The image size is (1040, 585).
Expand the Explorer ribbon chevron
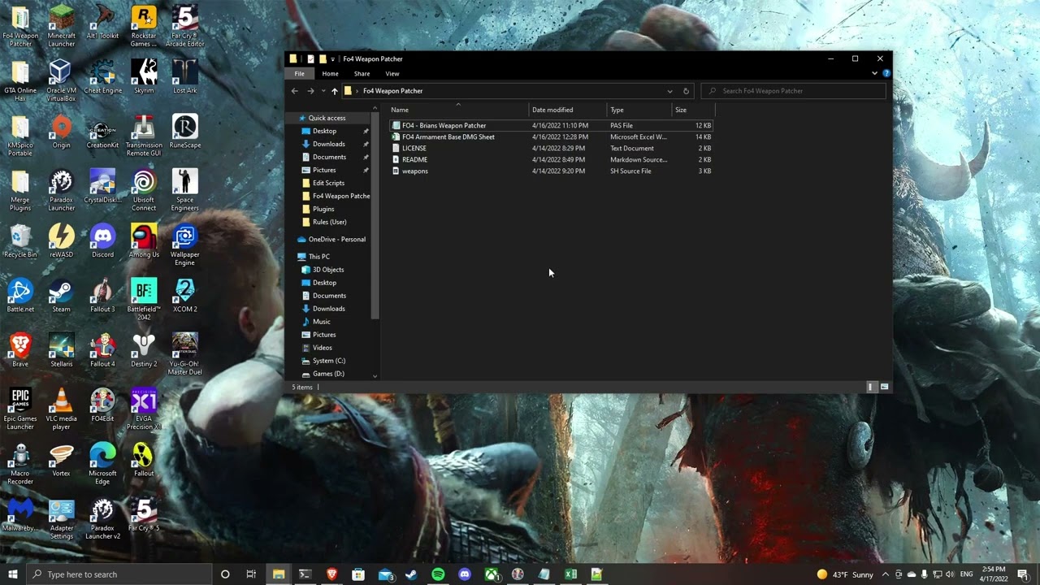pos(874,73)
